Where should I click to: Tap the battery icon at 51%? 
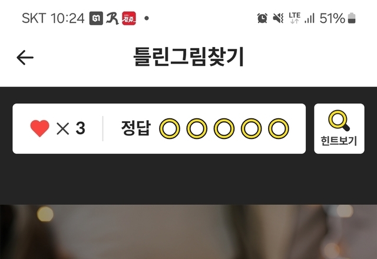[x=352, y=18]
